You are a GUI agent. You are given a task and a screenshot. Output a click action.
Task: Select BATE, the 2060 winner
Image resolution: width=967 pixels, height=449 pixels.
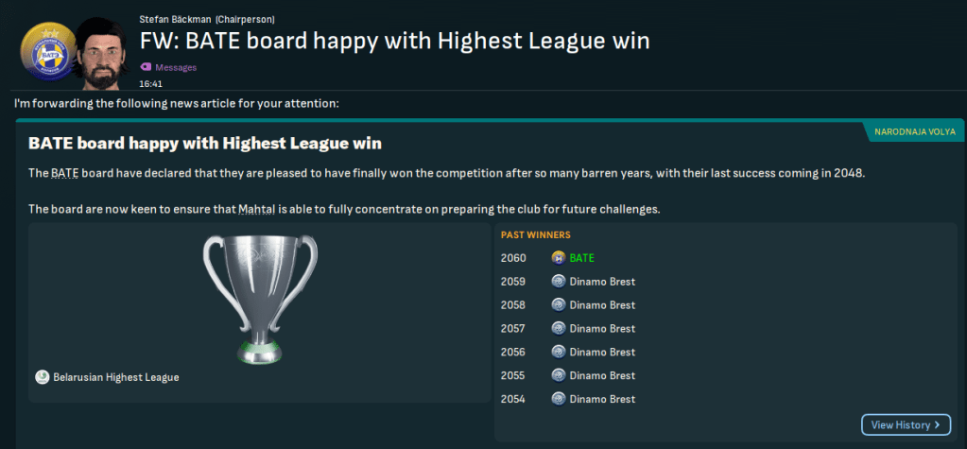[581, 258]
